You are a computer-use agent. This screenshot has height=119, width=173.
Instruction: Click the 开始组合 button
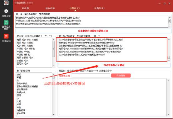(121, 76)
